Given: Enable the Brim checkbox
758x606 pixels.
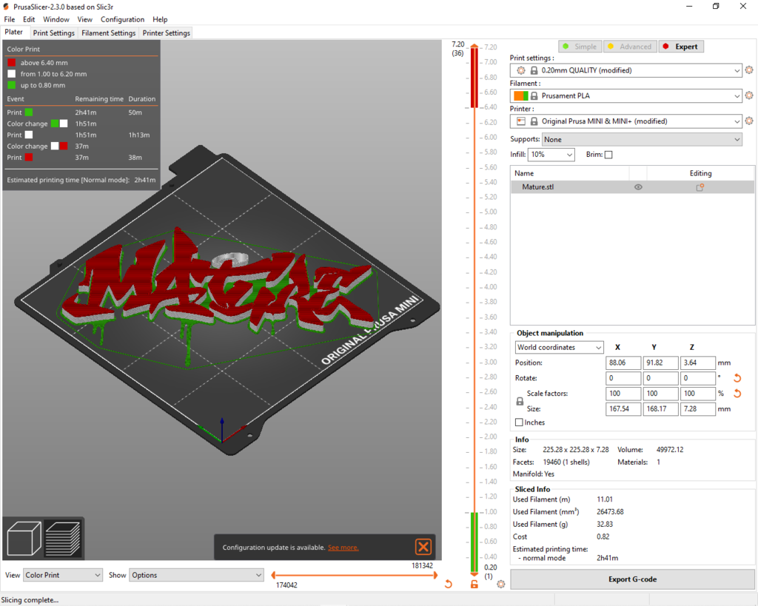Looking at the screenshot, I should point(608,155).
